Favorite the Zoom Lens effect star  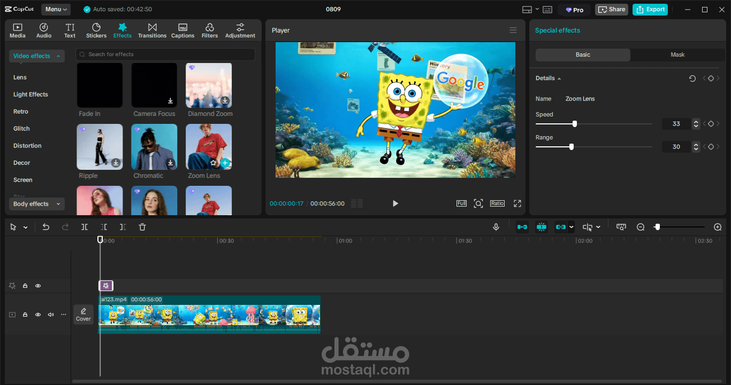[213, 163]
